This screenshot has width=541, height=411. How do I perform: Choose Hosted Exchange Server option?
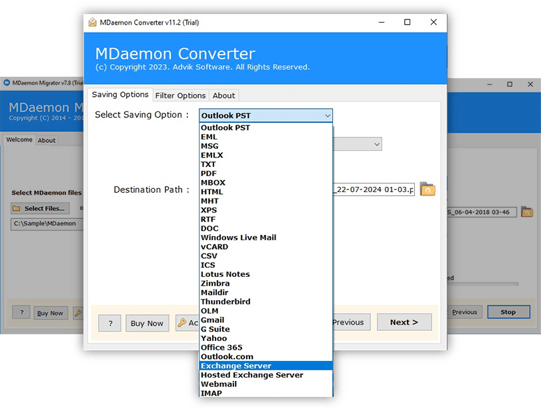(265, 375)
